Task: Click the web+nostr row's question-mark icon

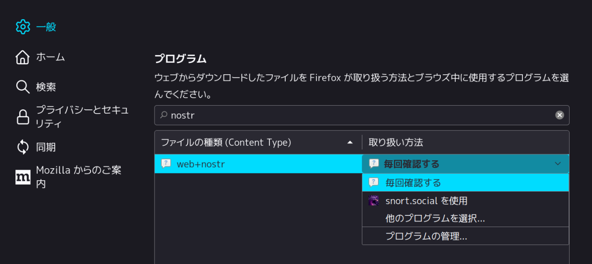Action: coord(166,164)
